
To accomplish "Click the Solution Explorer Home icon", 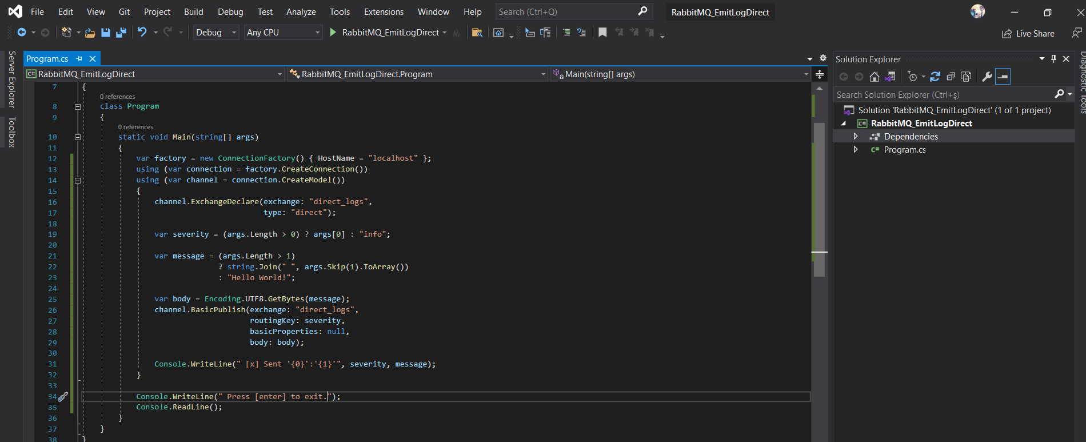I will coord(874,77).
